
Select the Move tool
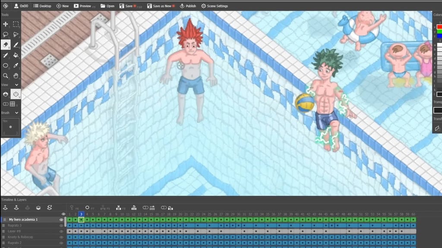coord(5,24)
